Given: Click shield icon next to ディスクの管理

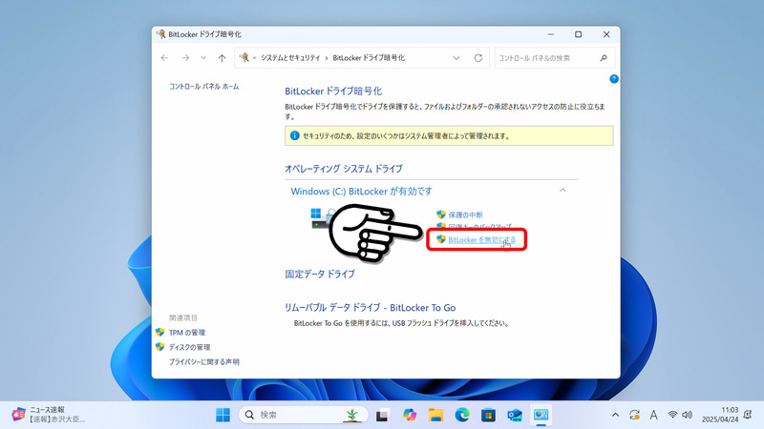Looking at the screenshot, I should [x=159, y=347].
